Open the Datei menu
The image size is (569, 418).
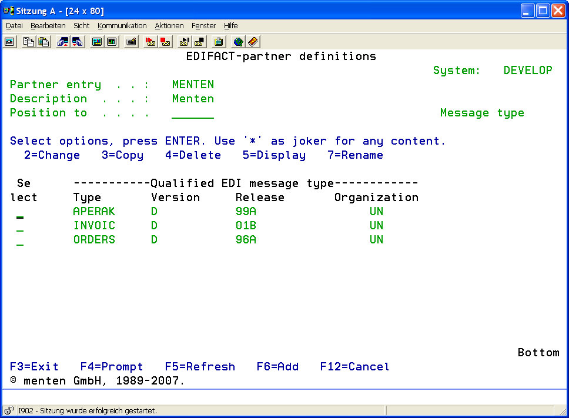pos(14,26)
